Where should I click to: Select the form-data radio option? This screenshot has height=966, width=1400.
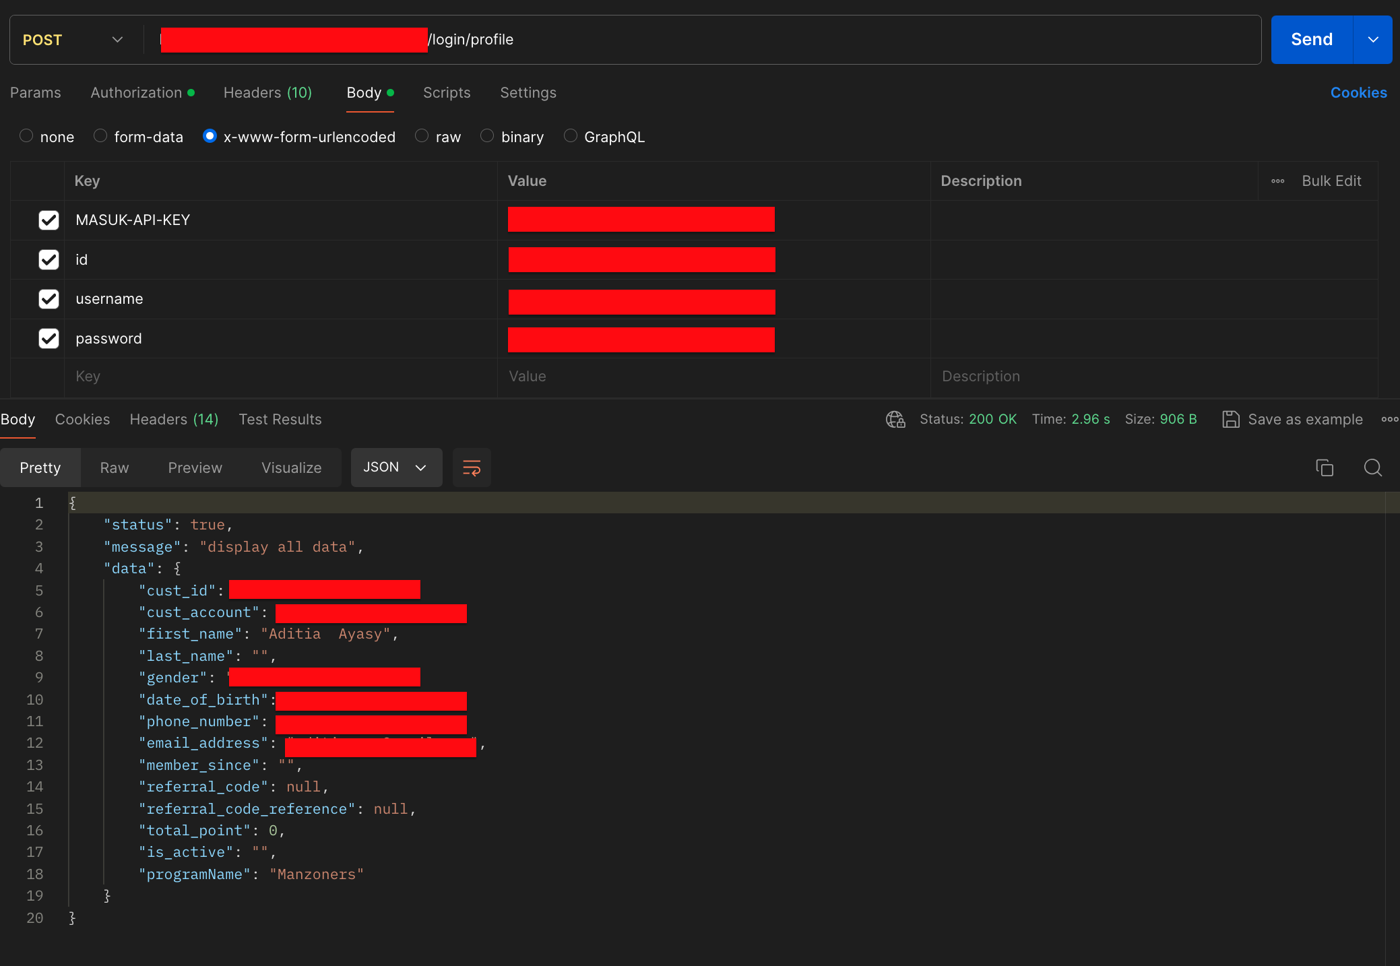coord(100,135)
